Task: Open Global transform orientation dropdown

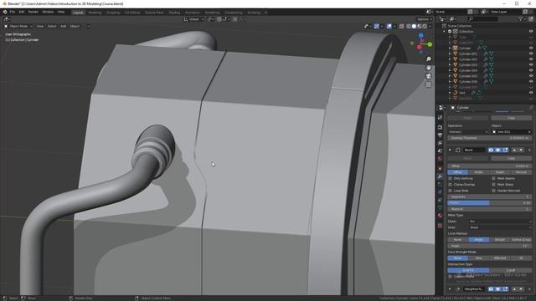Action: (x=193, y=19)
